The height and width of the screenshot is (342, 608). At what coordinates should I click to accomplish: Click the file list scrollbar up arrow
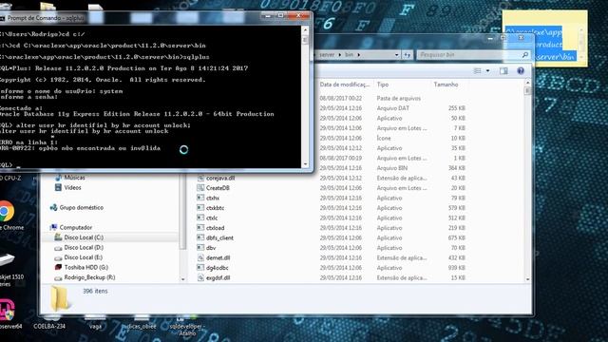527,84
